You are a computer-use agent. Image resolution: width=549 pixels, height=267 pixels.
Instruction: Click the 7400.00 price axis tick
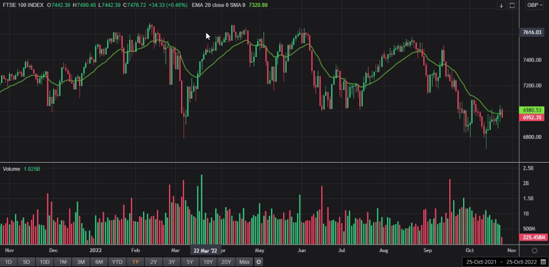pyautogui.click(x=532, y=60)
